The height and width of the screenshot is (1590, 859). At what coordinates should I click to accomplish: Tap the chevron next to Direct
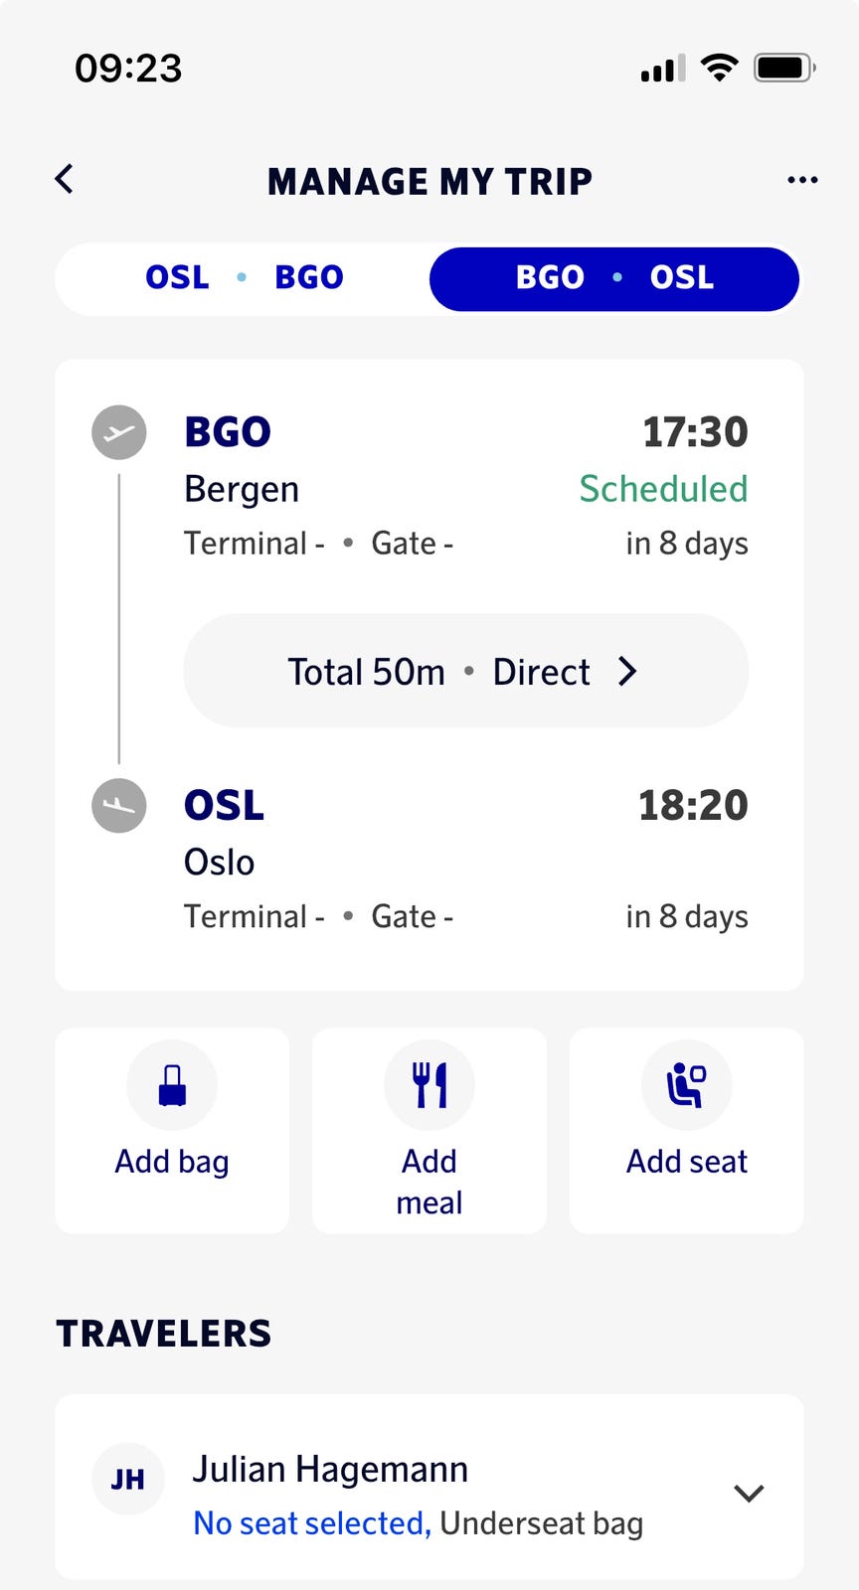627,672
